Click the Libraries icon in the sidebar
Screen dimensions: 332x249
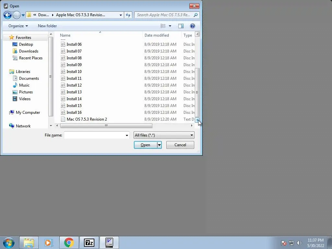pyautogui.click(x=12, y=72)
